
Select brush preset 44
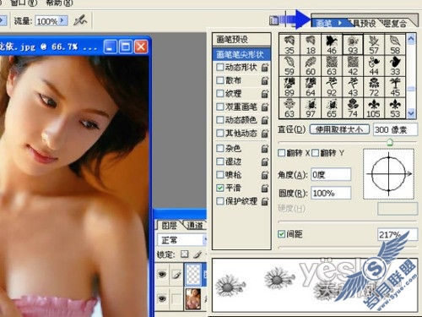(374, 65)
